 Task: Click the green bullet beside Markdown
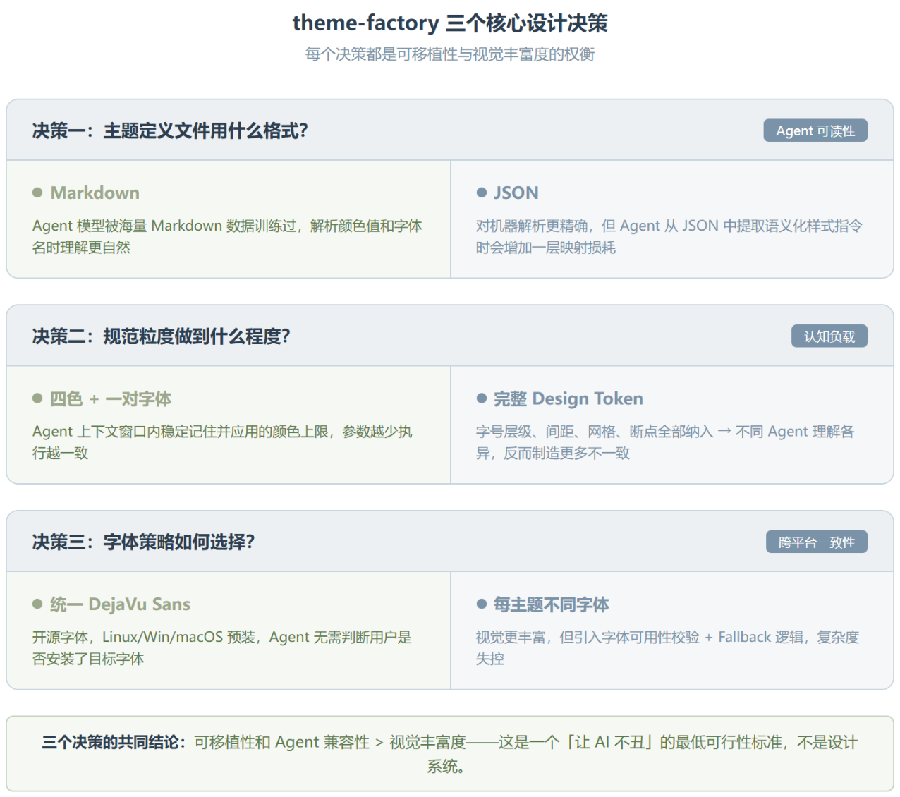[37, 193]
